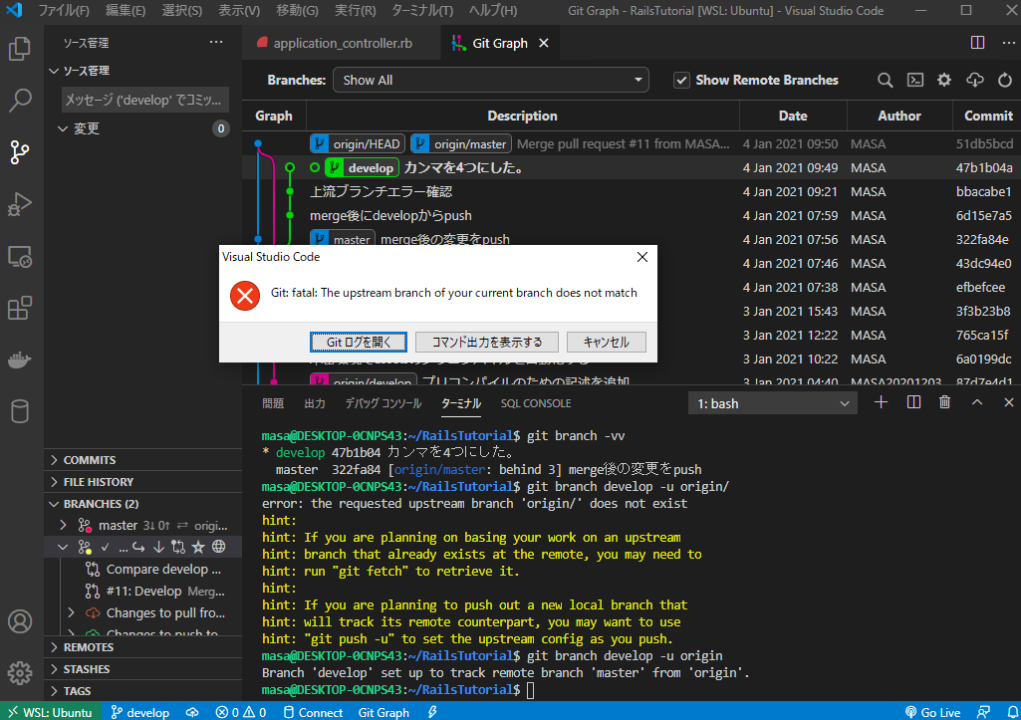Screen dimensions: 1021x720
Task: Focus the commit message input field
Action: point(145,100)
